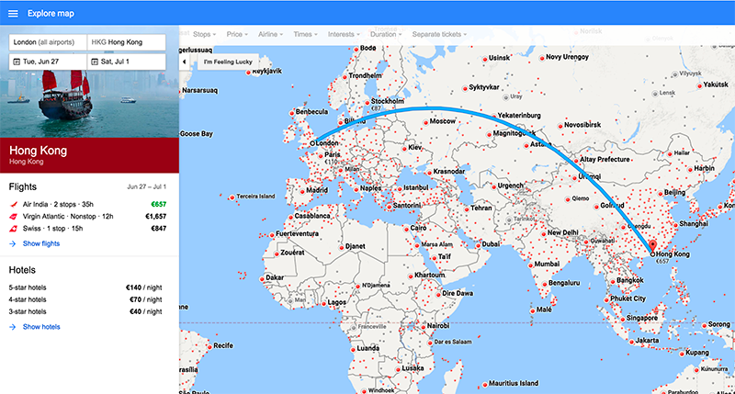Viewport: 735px width, 394px height.
Task: Click the arrow icon next to Show hotels
Action: [13, 327]
